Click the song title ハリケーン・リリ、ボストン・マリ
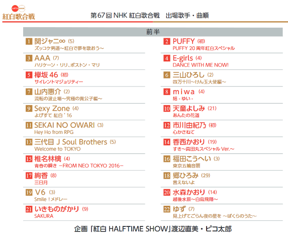 point(67,65)
